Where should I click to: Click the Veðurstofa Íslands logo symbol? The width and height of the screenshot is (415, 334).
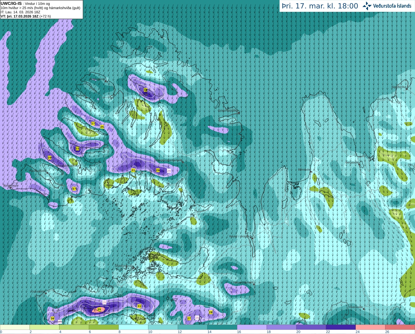367,6
